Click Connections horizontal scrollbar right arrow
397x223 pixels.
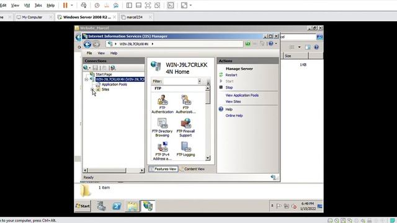point(142,170)
